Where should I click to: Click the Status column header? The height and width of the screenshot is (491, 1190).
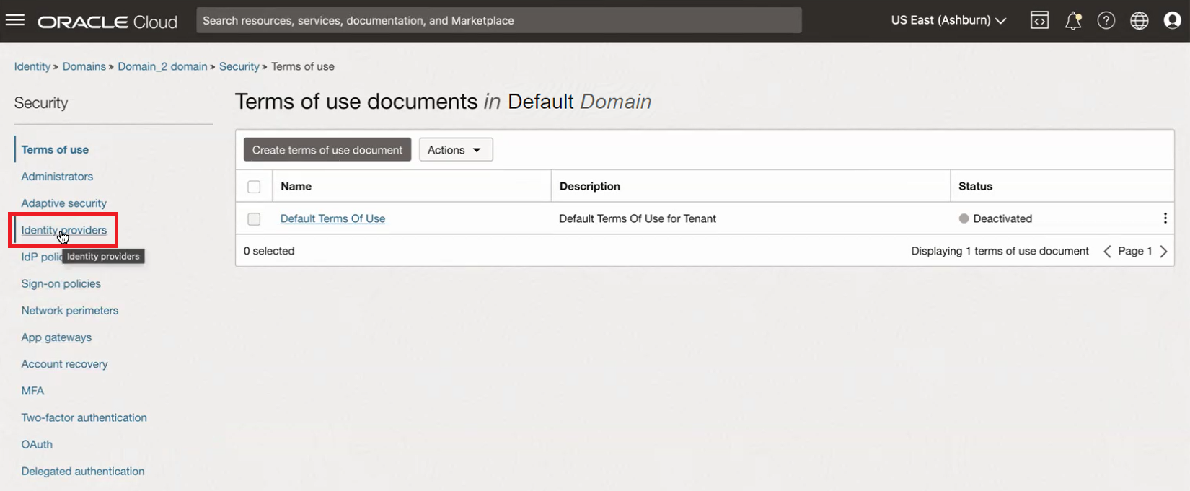pos(975,186)
